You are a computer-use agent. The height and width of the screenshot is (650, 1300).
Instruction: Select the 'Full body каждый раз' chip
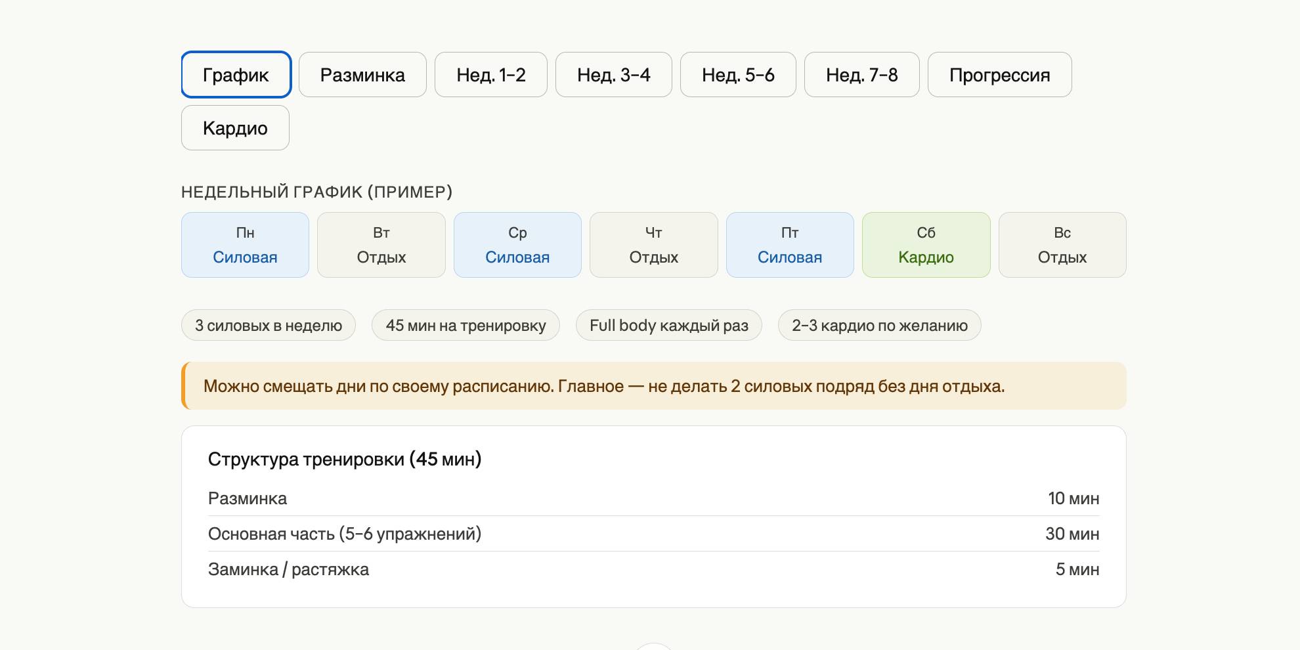(x=668, y=326)
